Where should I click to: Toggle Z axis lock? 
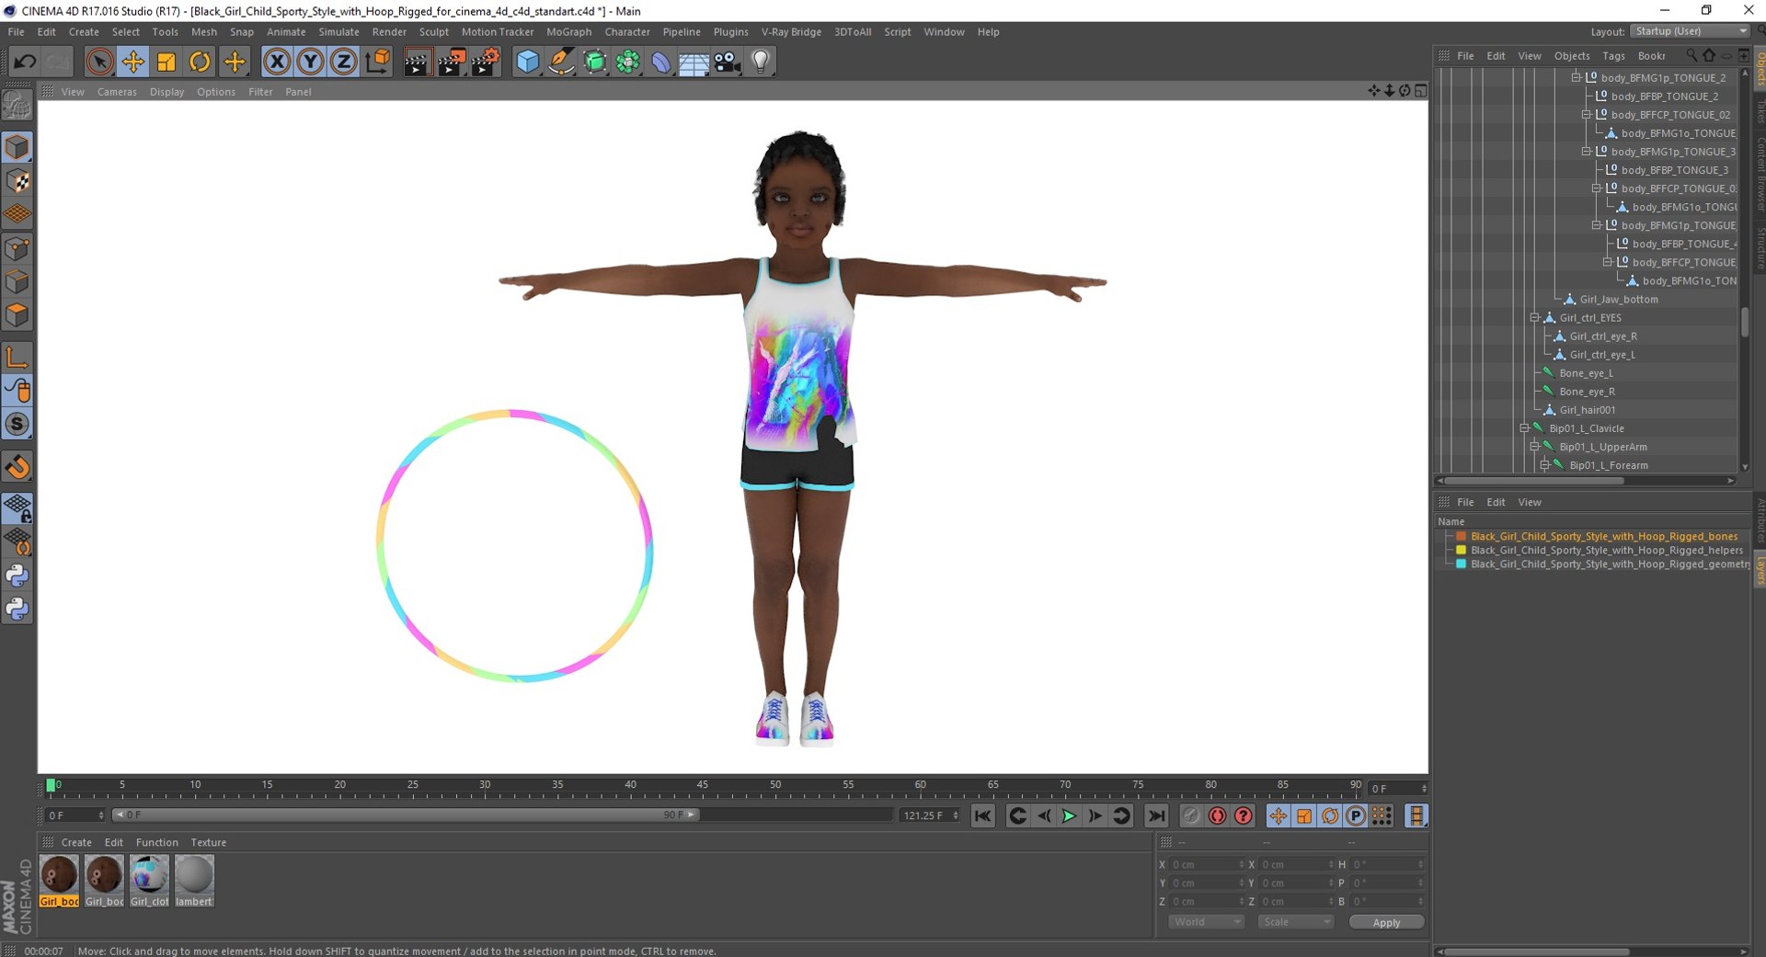coord(343,62)
